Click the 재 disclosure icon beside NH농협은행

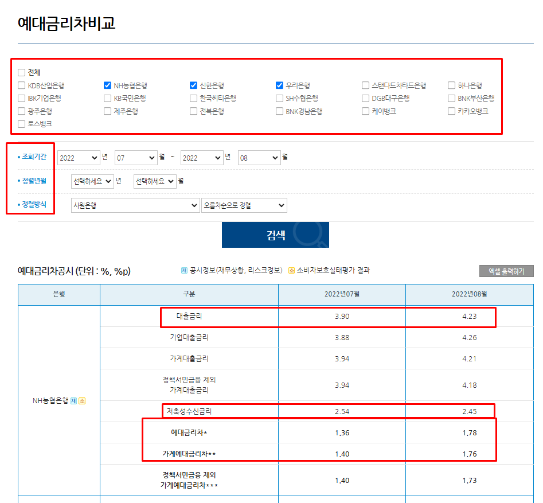[73, 401]
